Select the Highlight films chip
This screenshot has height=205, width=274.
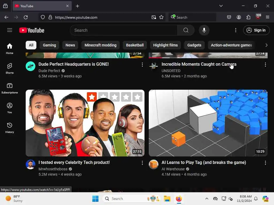point(165,45)
